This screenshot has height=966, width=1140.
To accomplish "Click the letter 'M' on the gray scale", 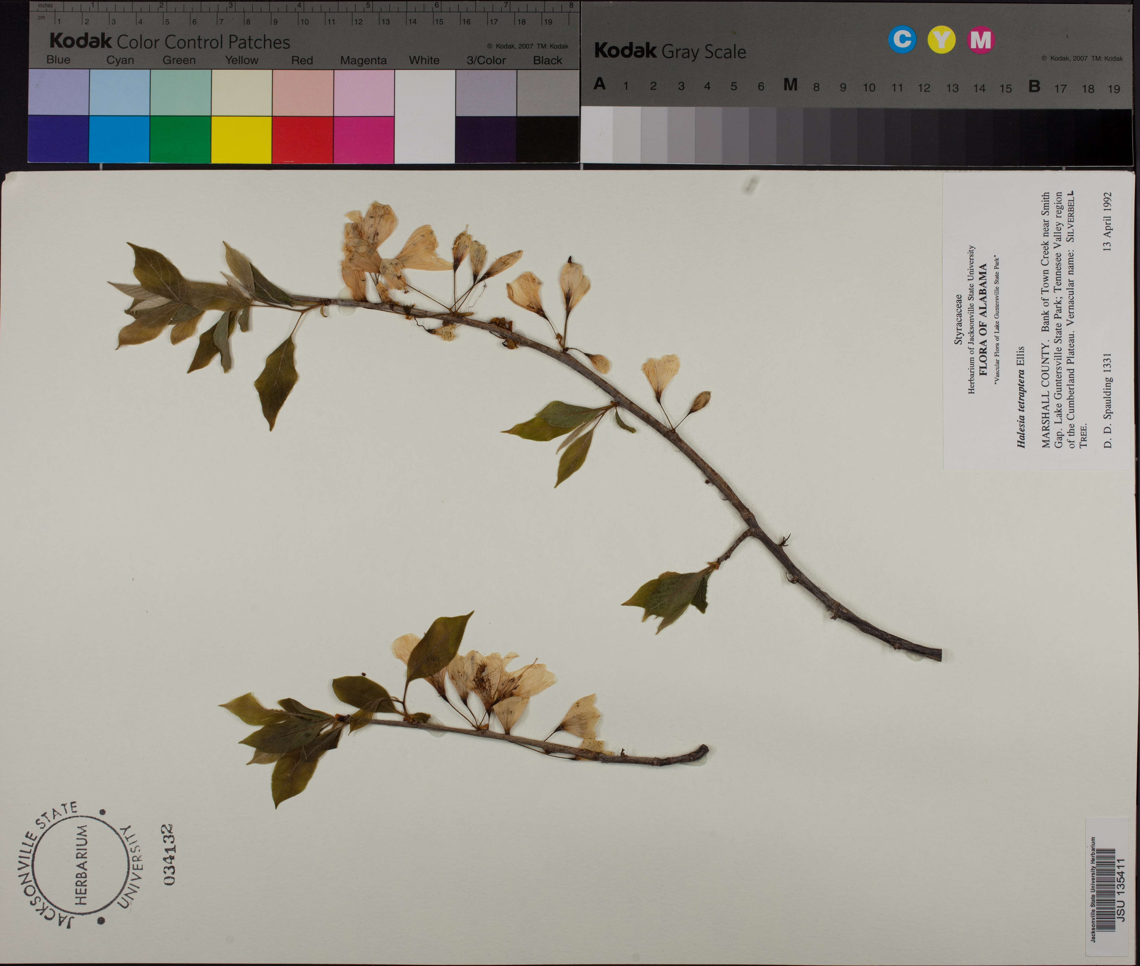I will (790, 84).
